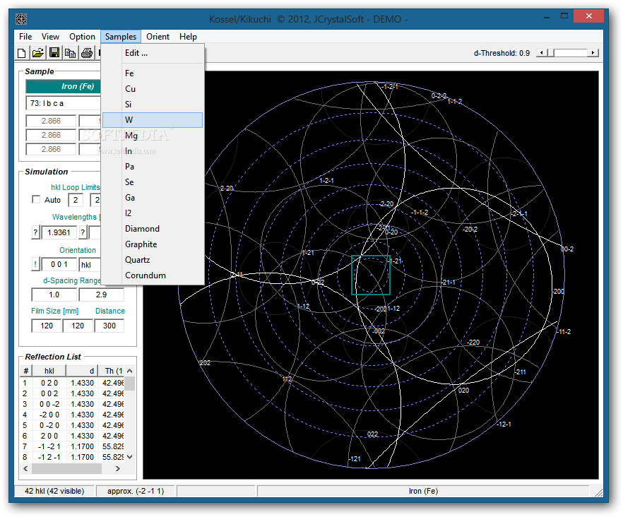Click the d-Threshold slider track
Image resolution: width=623 pixels, height=517 pixels.
click(570, 53)
